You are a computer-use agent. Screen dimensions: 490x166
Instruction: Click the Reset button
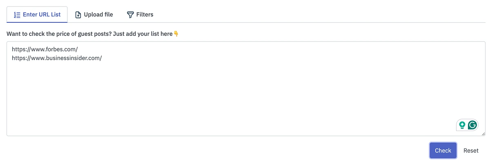471,151
